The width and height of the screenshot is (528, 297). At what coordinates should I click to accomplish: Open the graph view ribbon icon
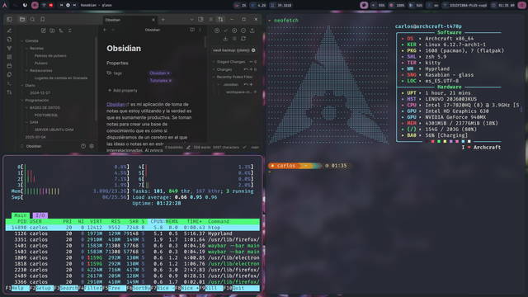[x=9, y=48]
